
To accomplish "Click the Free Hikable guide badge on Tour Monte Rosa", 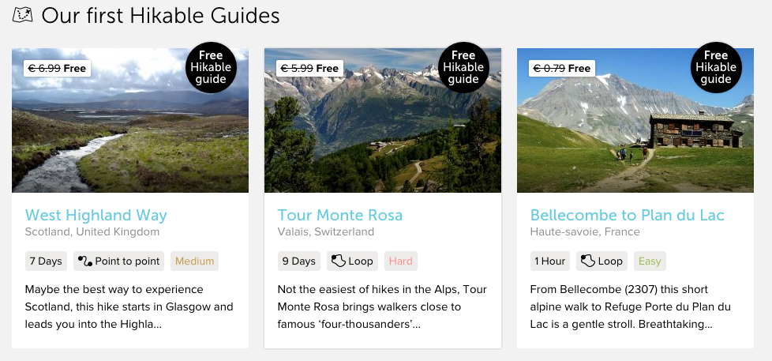I will pyautogui.click(x=463, y=67).
